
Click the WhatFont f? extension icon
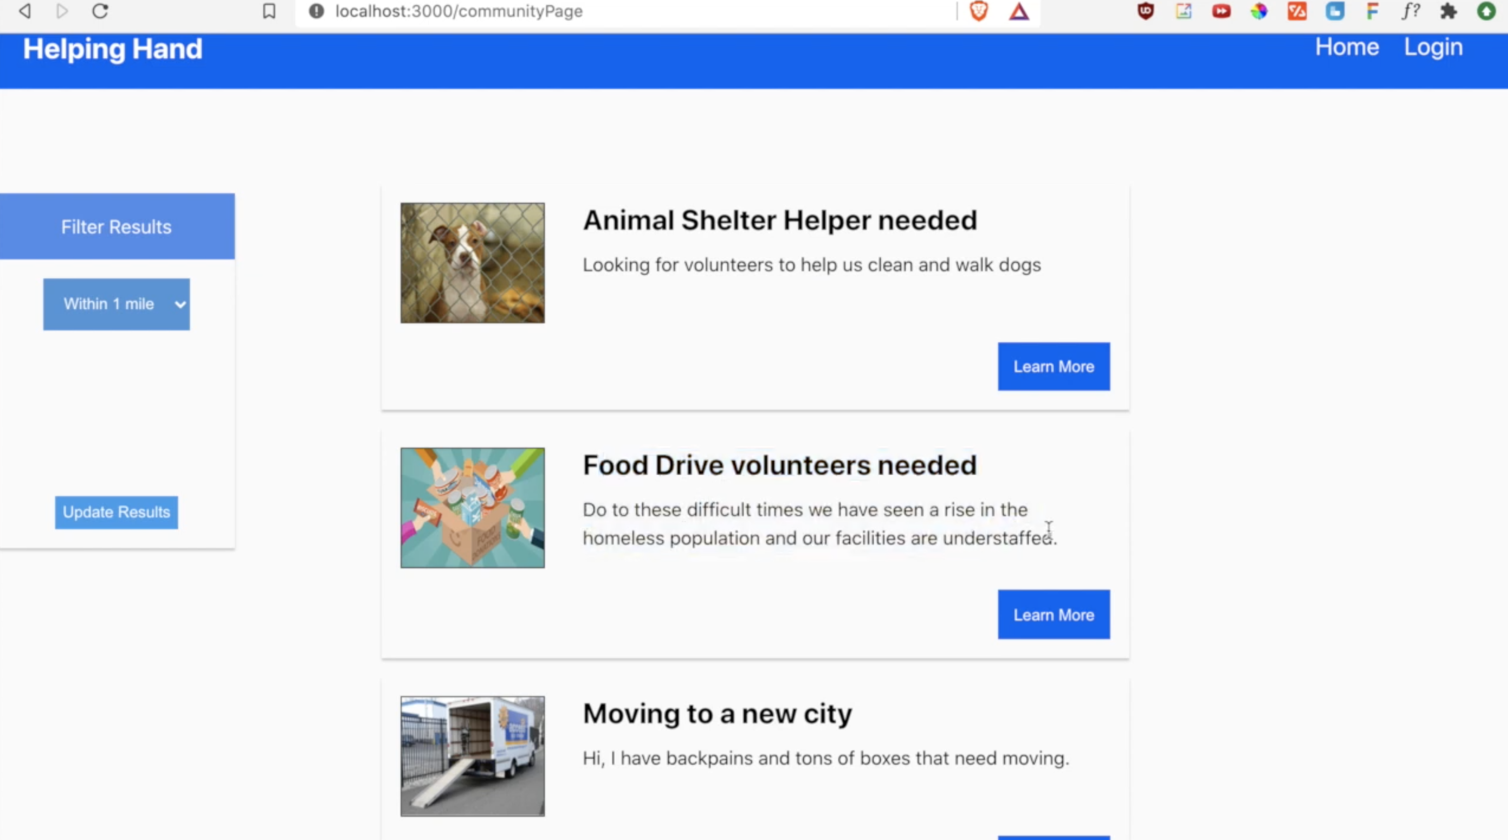coord(1410,11)
